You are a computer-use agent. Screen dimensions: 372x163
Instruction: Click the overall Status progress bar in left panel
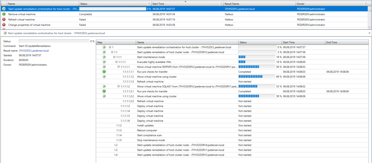pyautogui.click(x=54, y=41)
